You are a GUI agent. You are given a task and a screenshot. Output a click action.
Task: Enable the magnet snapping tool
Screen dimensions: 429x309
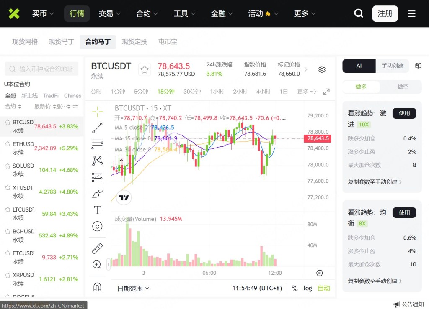(97, 287)
